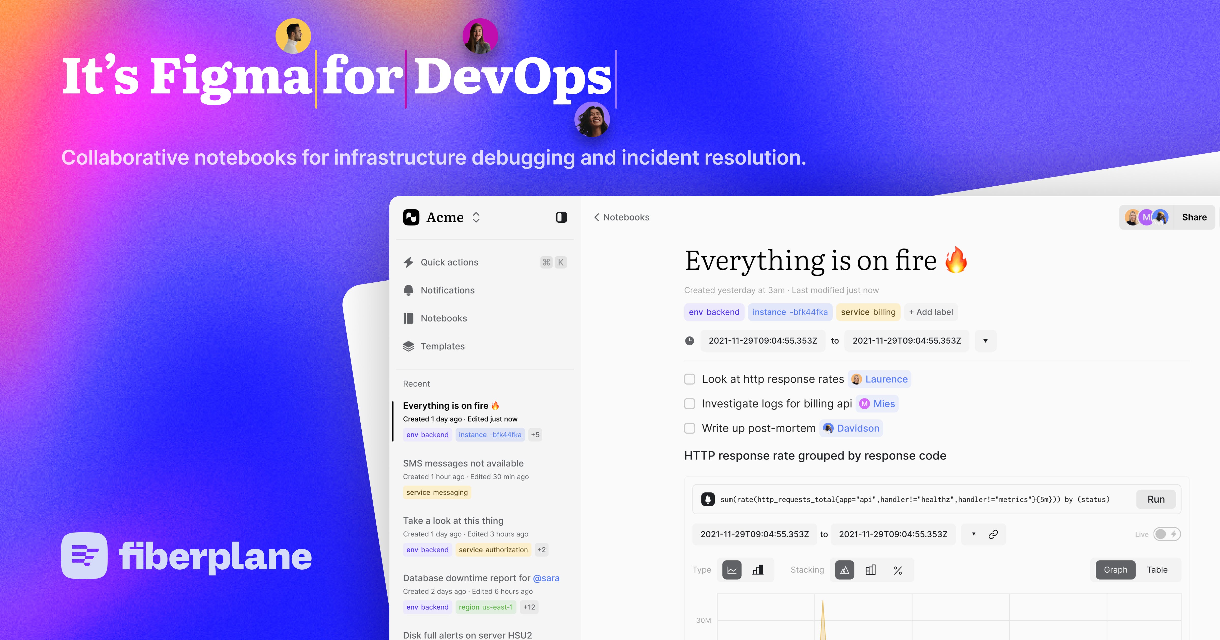Click the back chevron next to Notebooks

coord(597,217)
